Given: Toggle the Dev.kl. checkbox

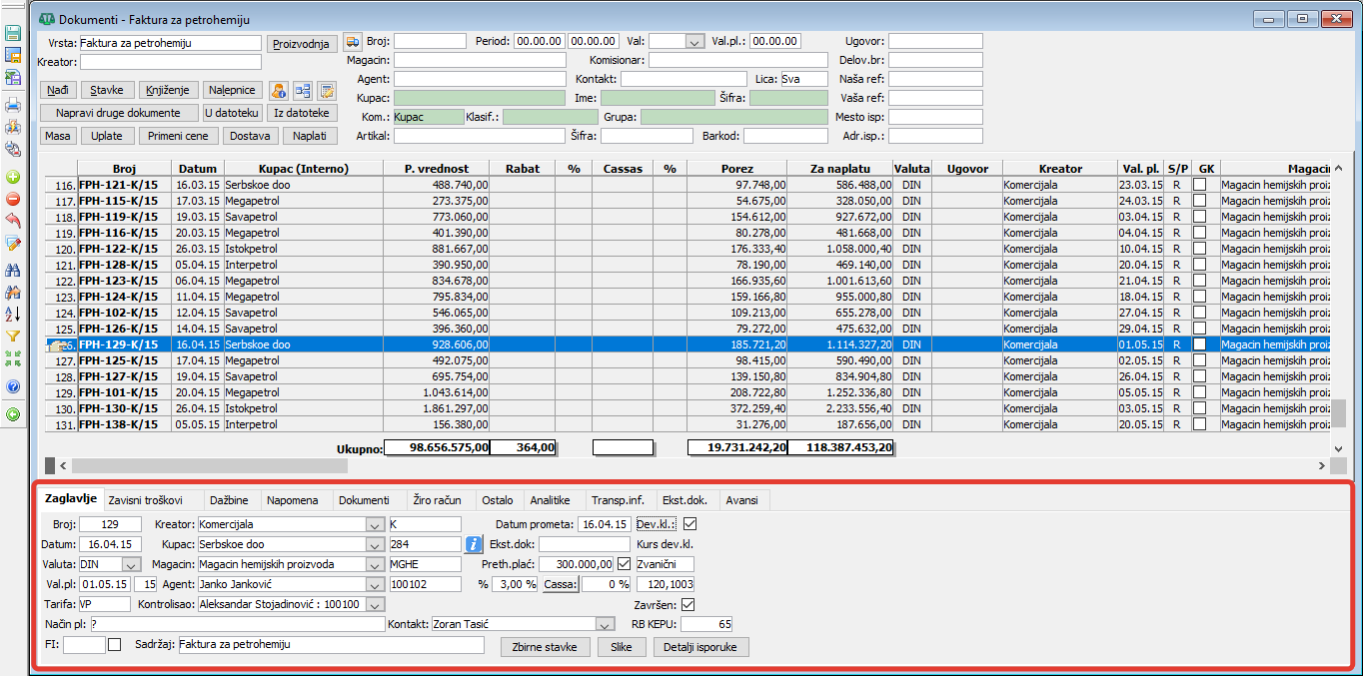Looking at the screenshot, I should click(689, 524).
